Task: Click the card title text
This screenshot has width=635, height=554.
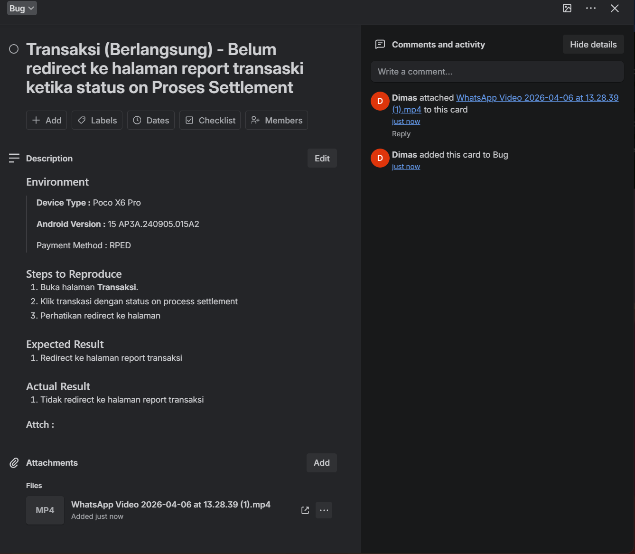Action: 165,68
